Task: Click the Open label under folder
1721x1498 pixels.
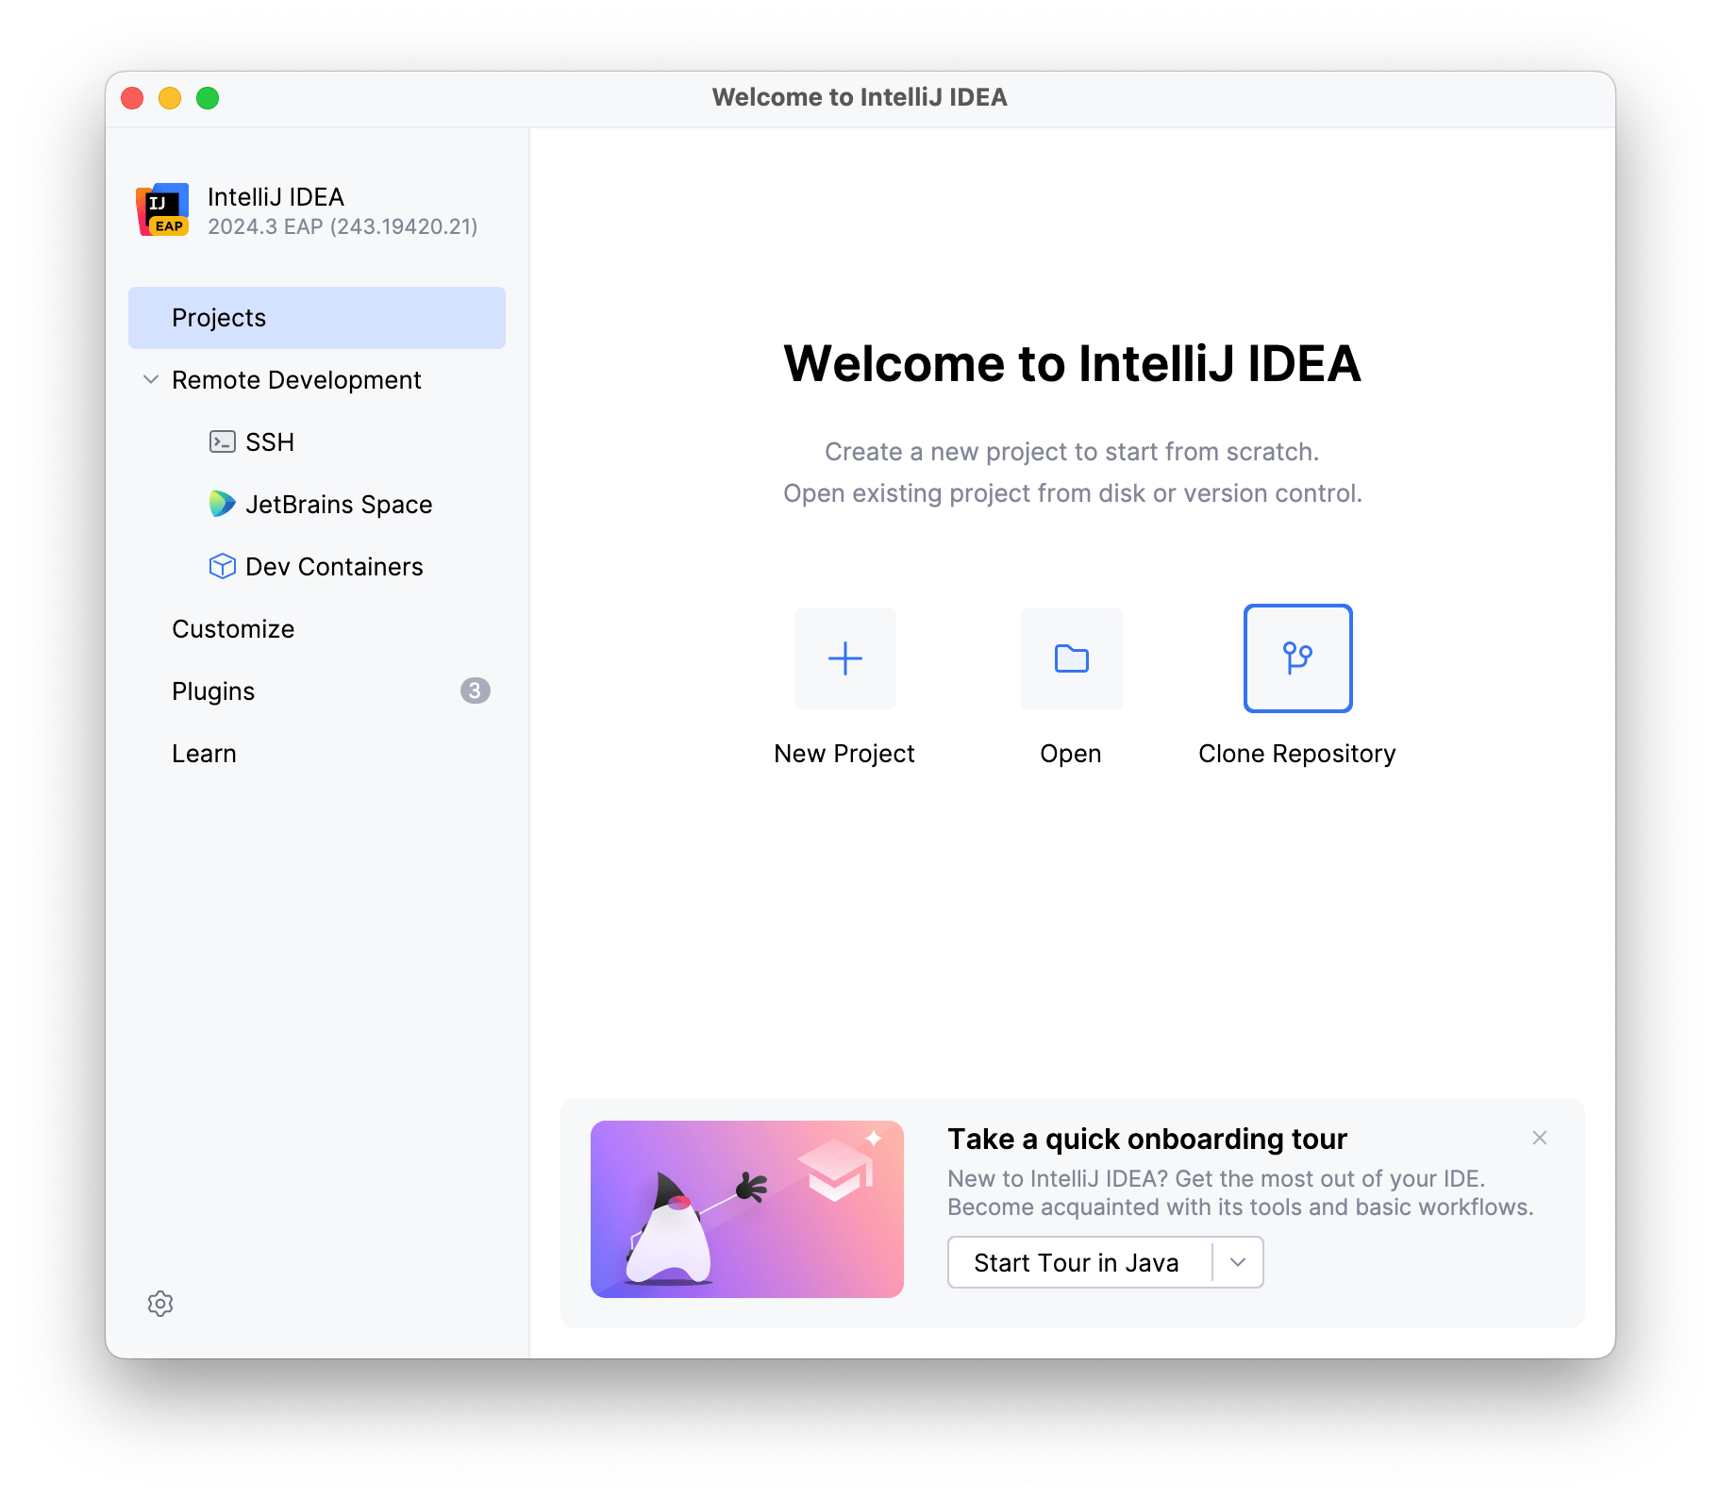Action: 1071,754
